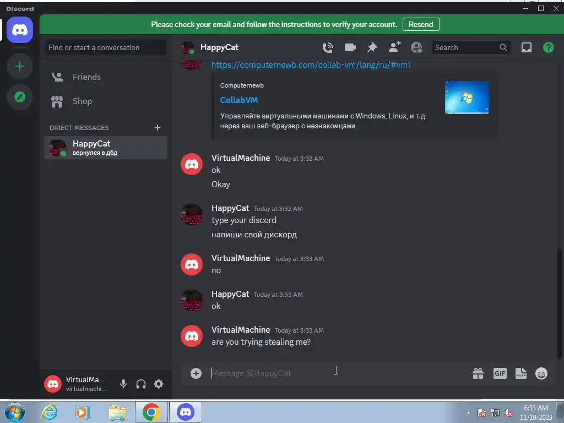
Task: Open Windows Start button
Action: point(15,412)
